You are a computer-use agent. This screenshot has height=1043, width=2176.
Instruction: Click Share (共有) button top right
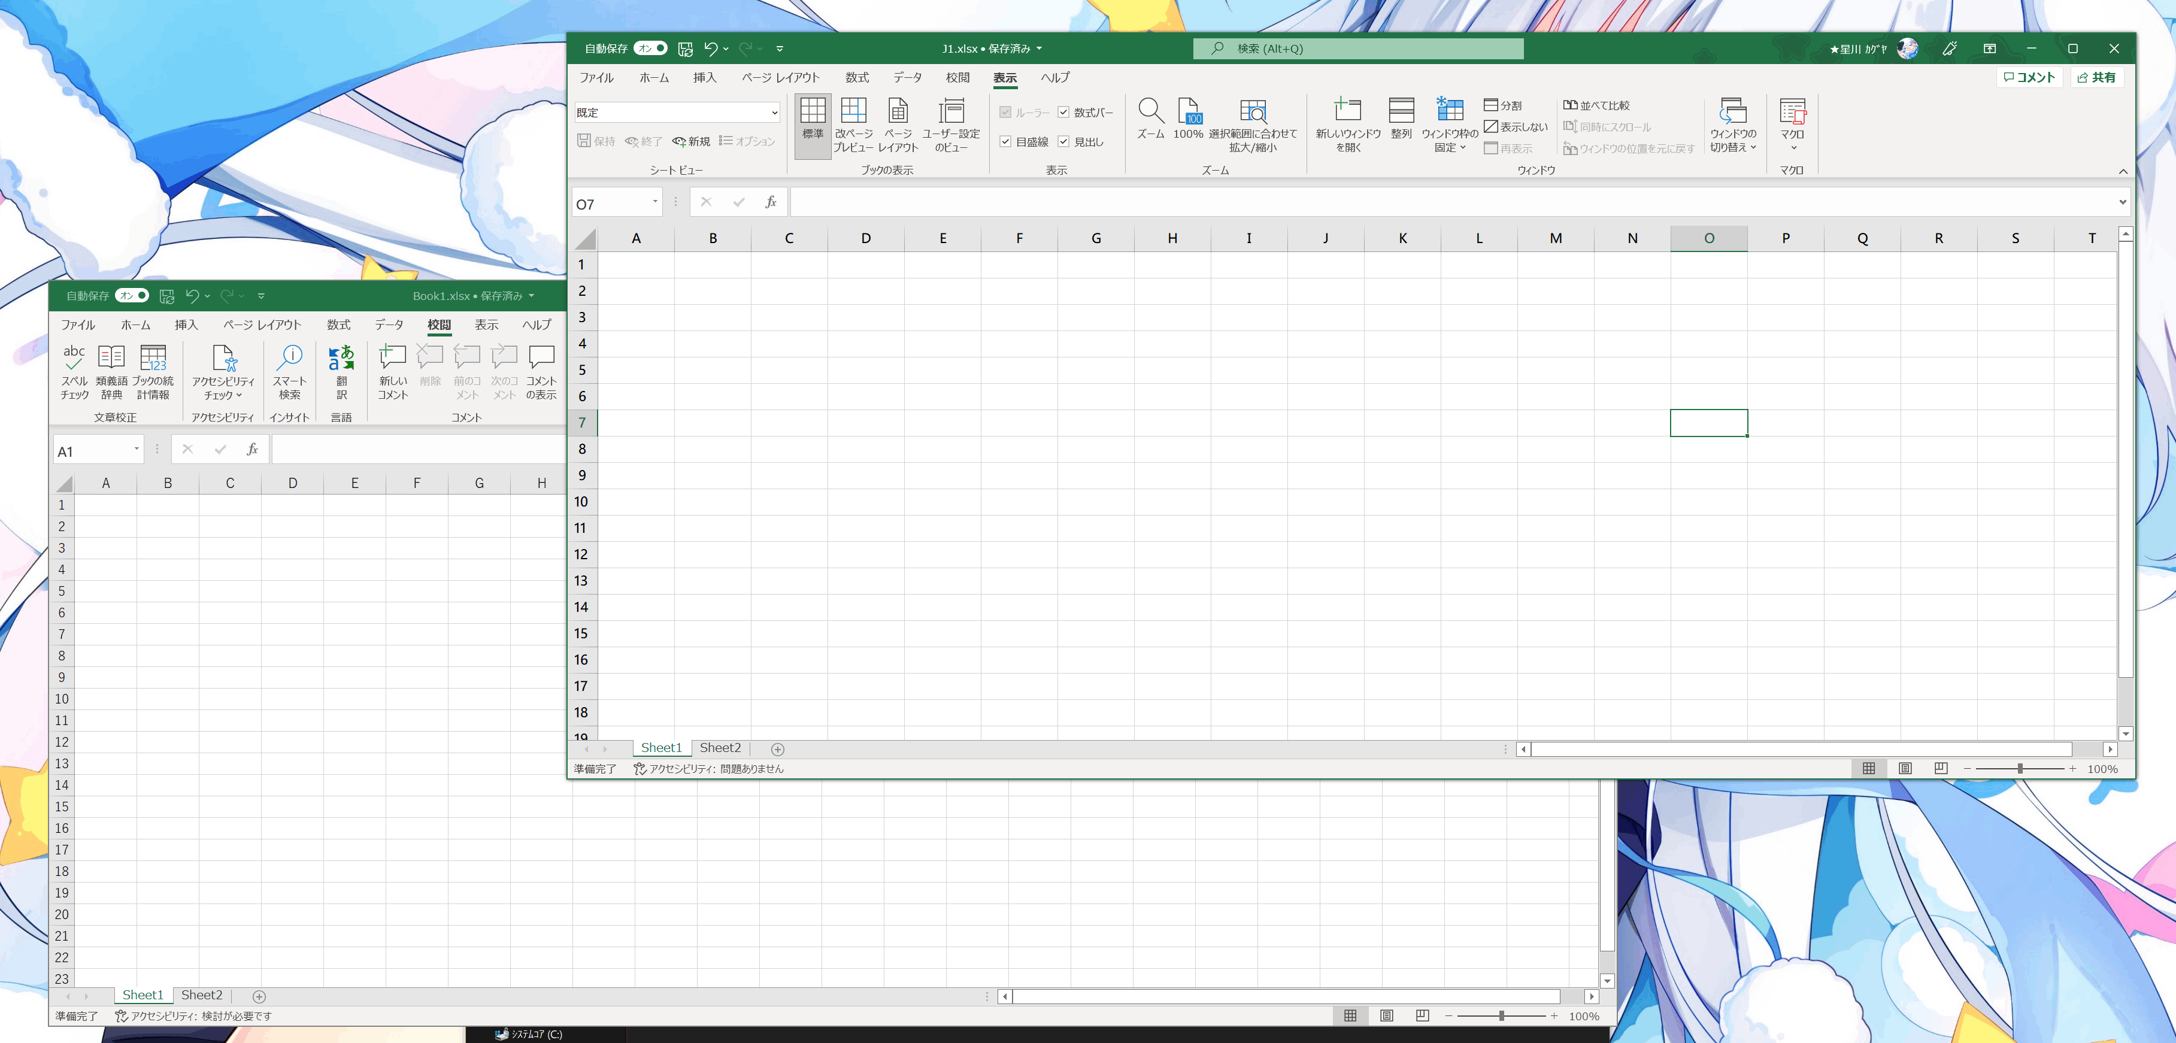2096,78
